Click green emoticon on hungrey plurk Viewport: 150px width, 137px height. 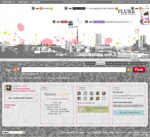[51, 9]
